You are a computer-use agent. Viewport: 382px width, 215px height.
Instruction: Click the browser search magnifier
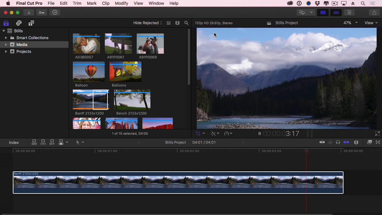tap(186, 23)
